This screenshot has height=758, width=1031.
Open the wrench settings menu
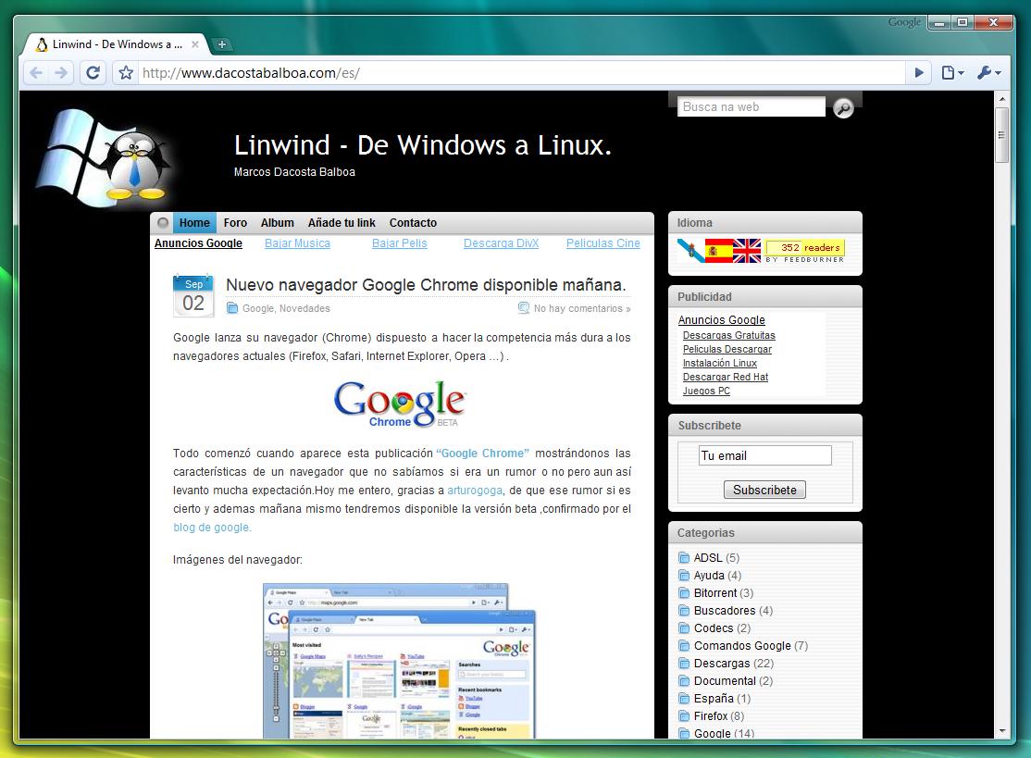989,73
